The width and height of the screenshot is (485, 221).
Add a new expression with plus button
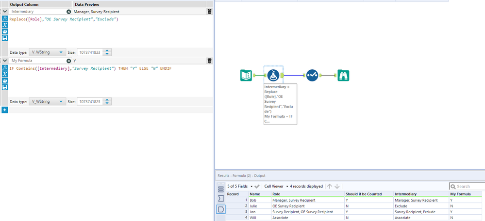pyautogui.click(x=5, y=110)
